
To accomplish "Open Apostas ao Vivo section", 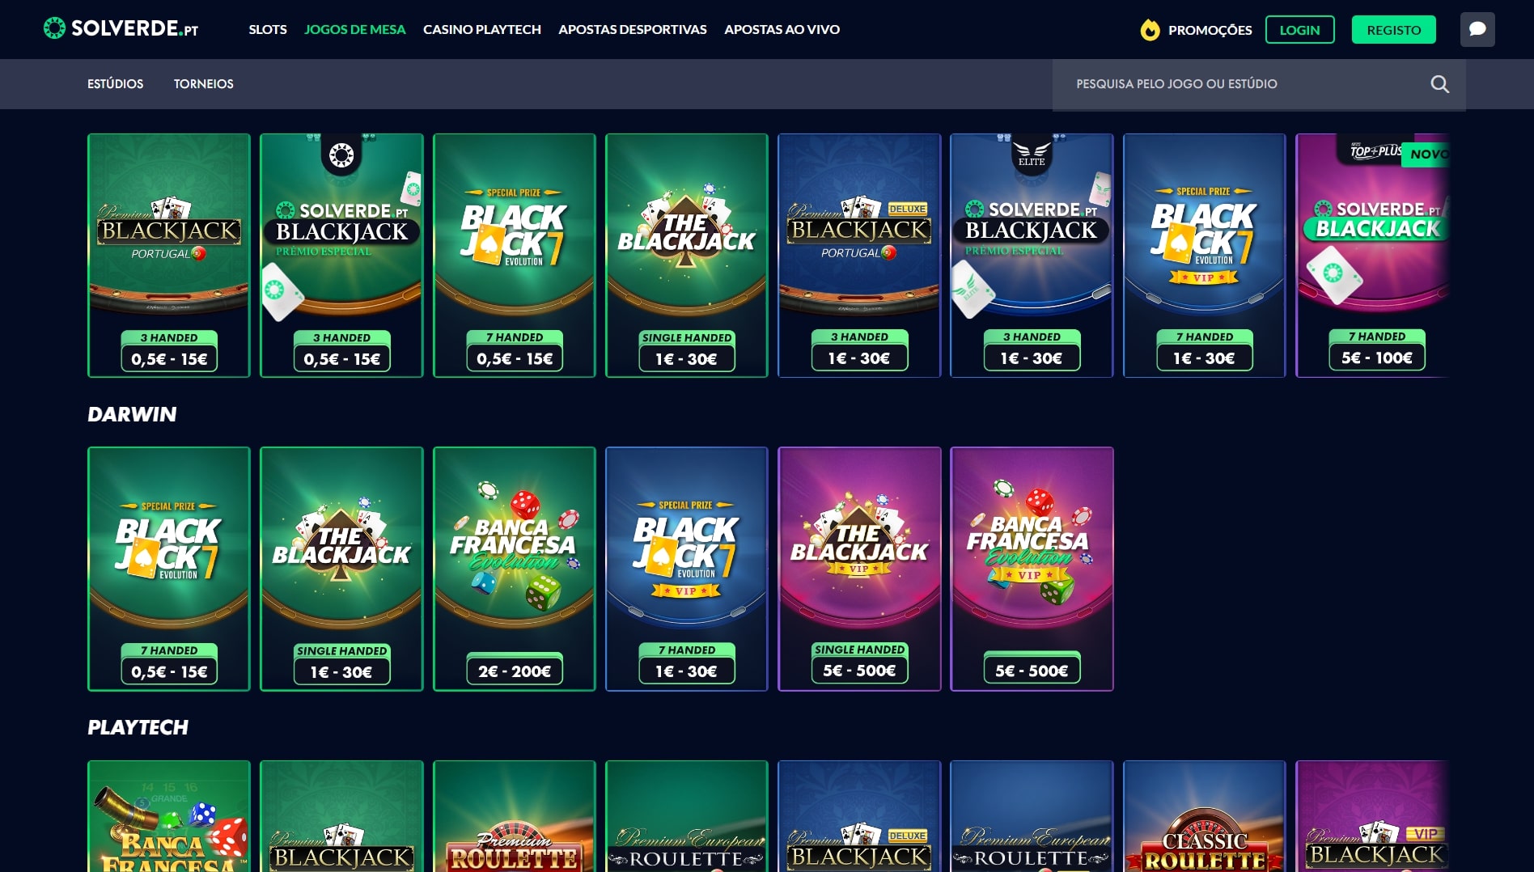I will [782, 29].
